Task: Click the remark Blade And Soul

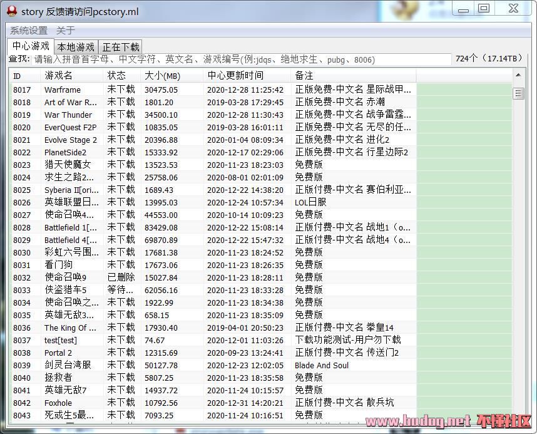Action: click(x=322, y=366)
